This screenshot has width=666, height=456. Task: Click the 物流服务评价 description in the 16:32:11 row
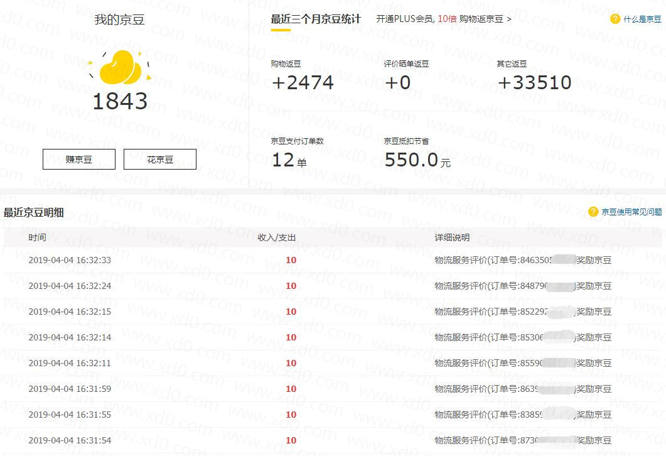click(x=523, y=363)
